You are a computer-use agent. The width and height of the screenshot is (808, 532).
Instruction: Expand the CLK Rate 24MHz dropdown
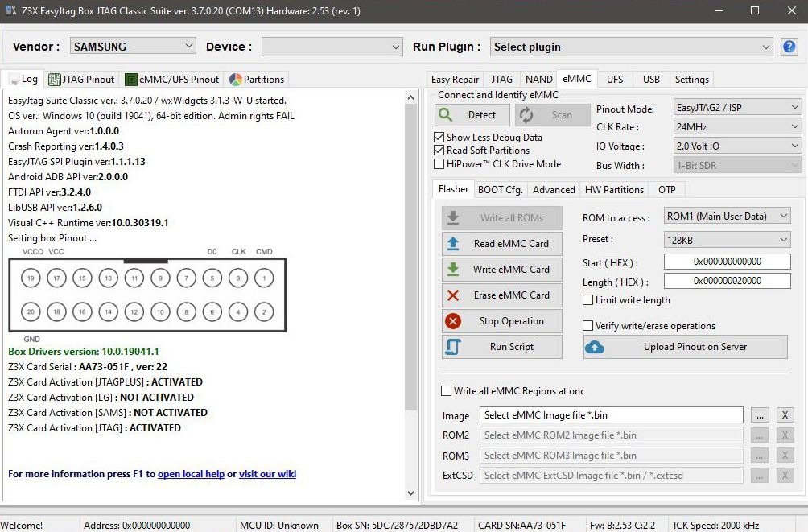point(737,126)
